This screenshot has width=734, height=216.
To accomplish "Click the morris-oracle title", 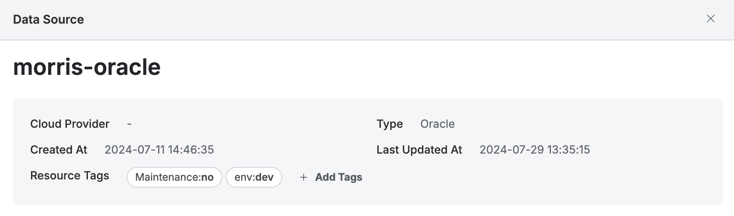I will point(87,67).
